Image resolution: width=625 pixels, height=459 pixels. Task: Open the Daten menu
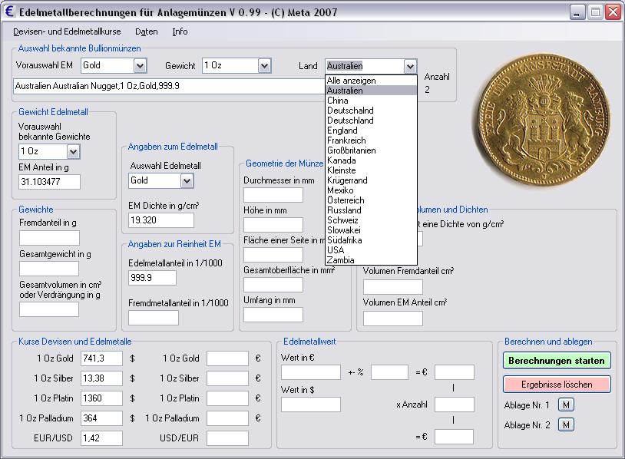coord(146,31)
